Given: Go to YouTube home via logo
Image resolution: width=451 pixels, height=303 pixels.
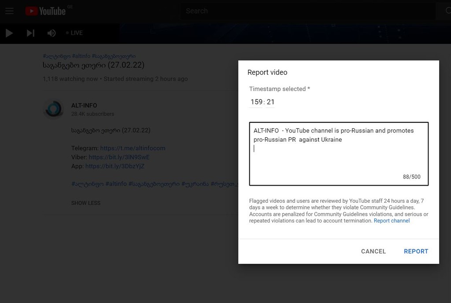Looking at the screenshot, I should point(45,11).
